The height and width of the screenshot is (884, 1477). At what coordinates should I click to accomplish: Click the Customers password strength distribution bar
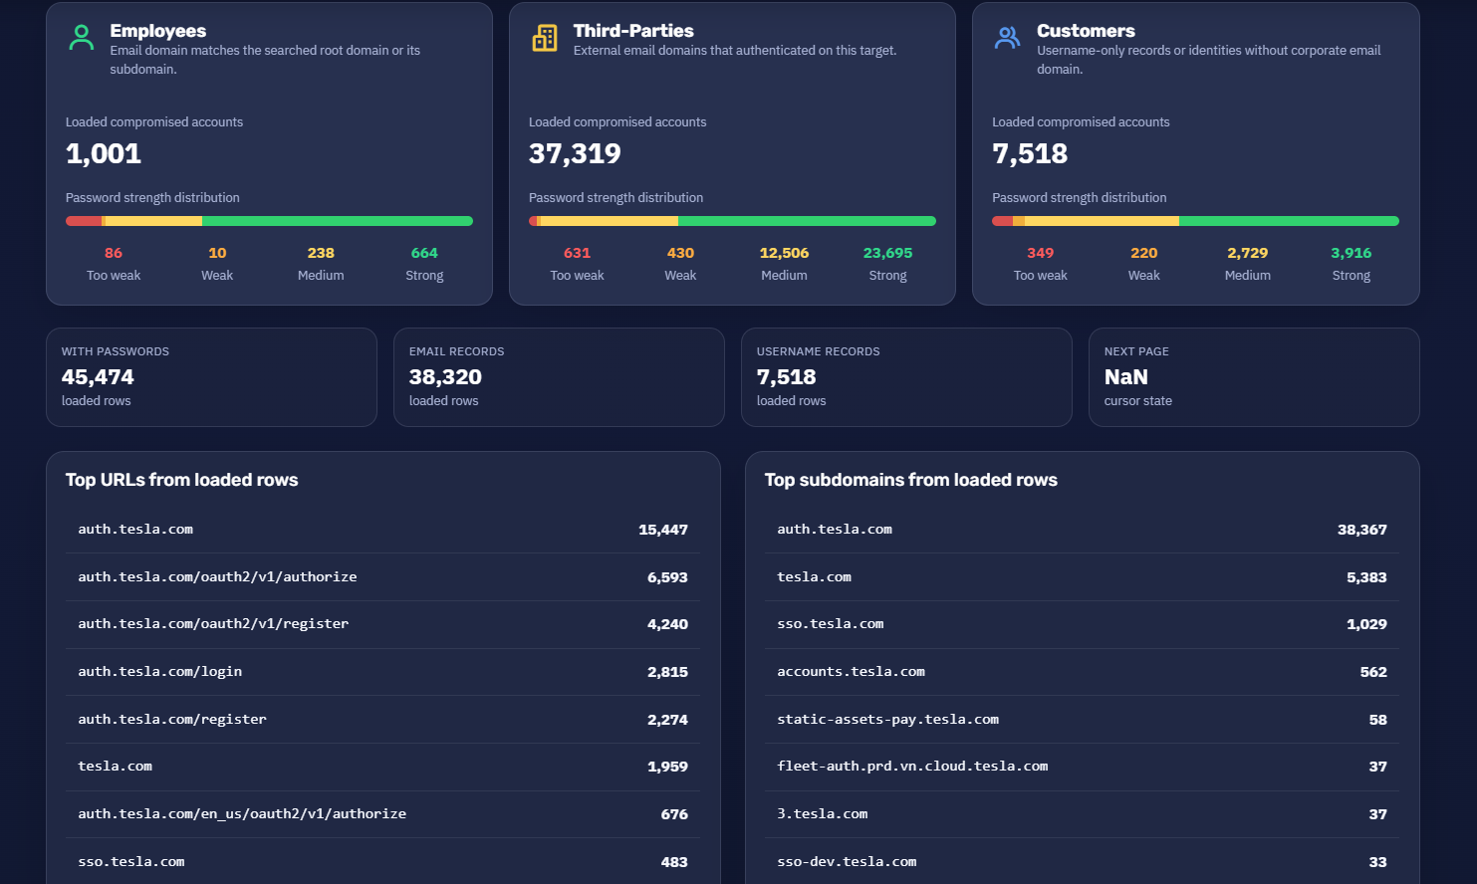point(1195,221)
